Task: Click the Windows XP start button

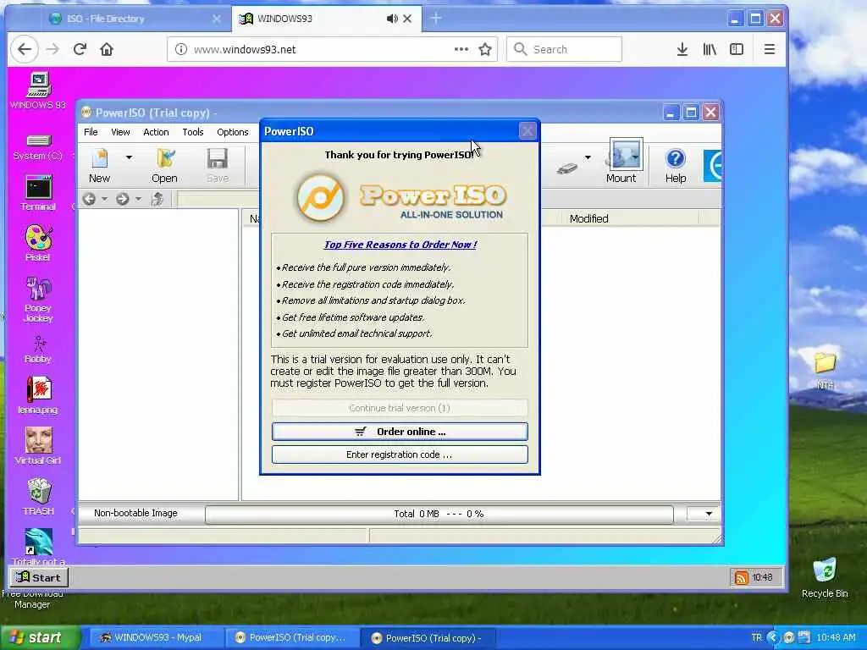Action: [41, 637]
